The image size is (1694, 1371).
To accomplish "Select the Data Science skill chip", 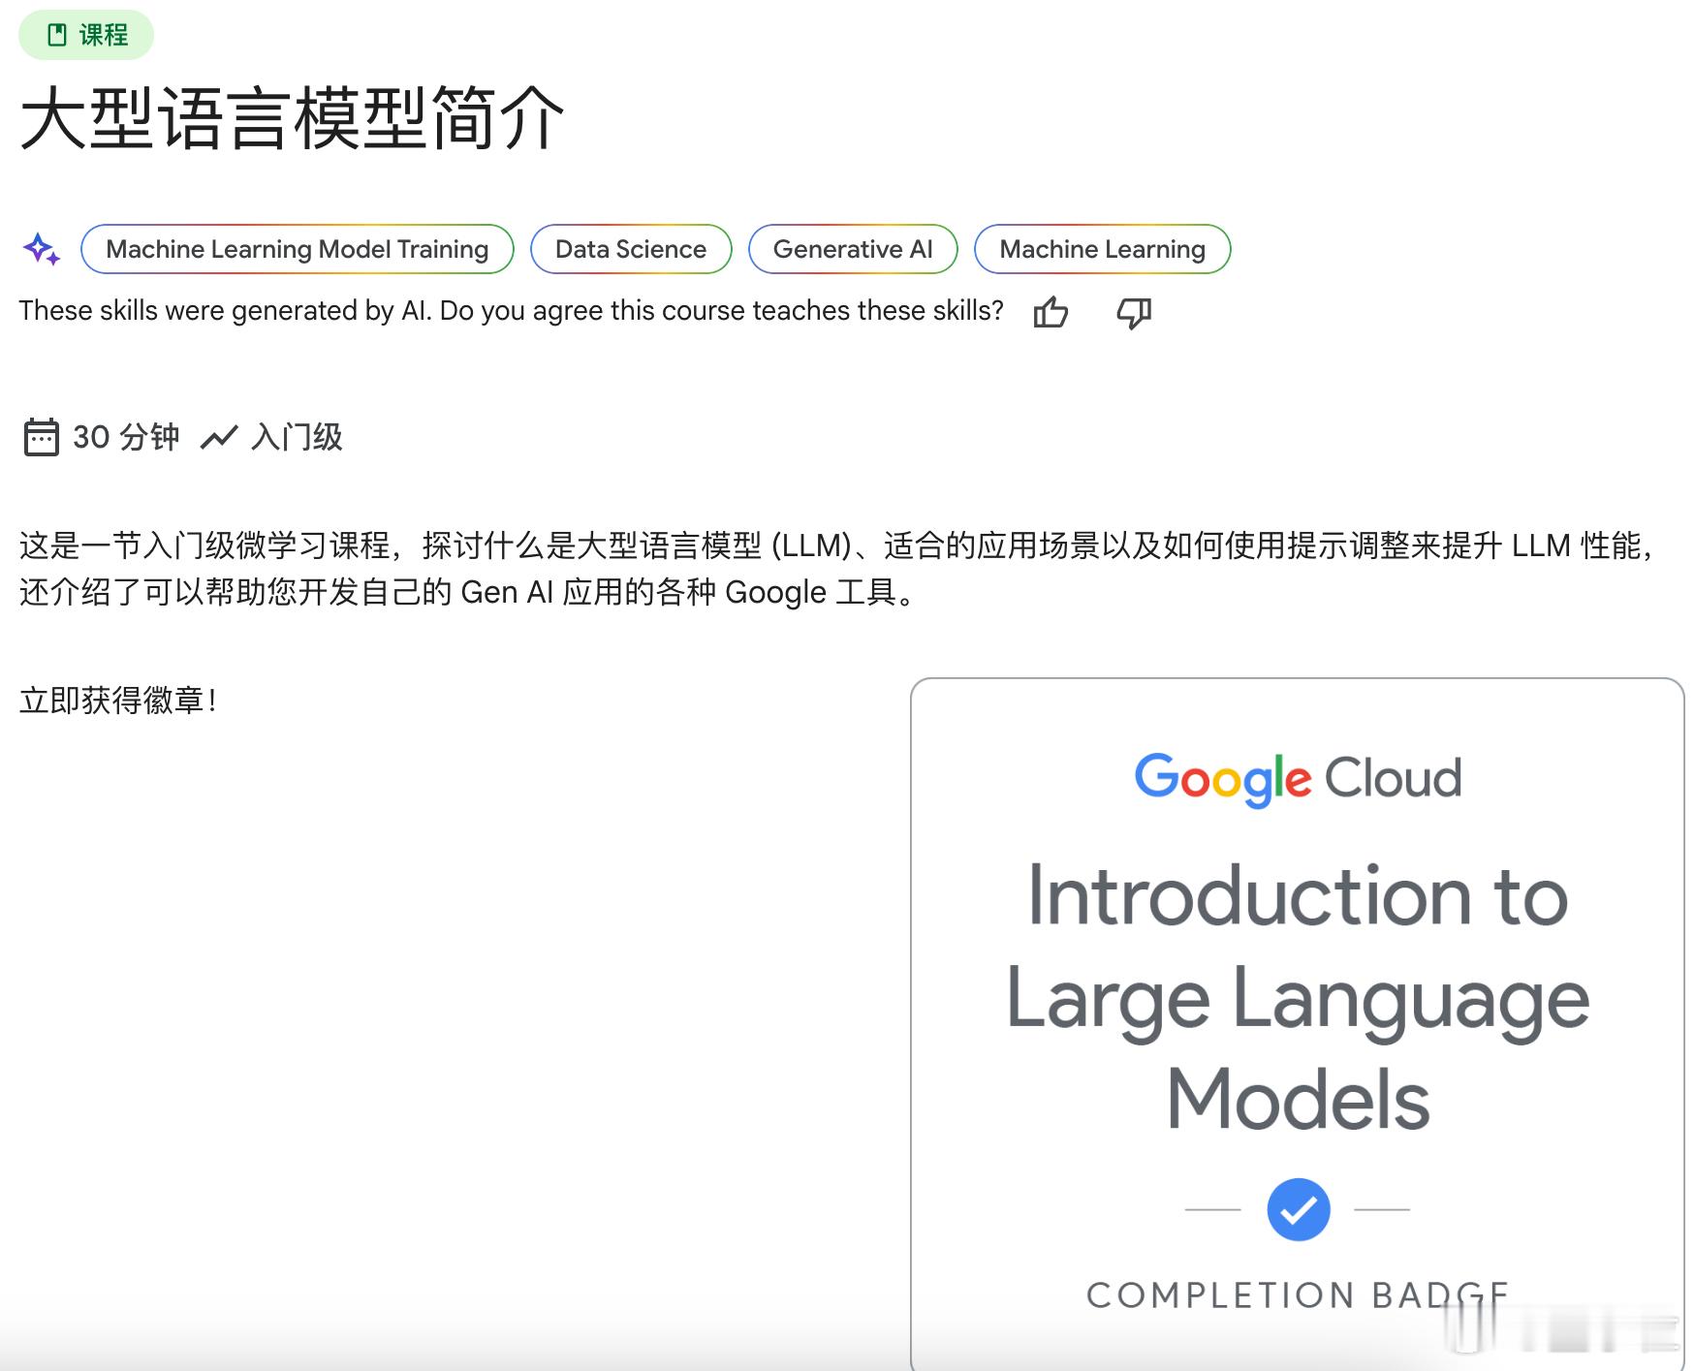I will 631,249.
